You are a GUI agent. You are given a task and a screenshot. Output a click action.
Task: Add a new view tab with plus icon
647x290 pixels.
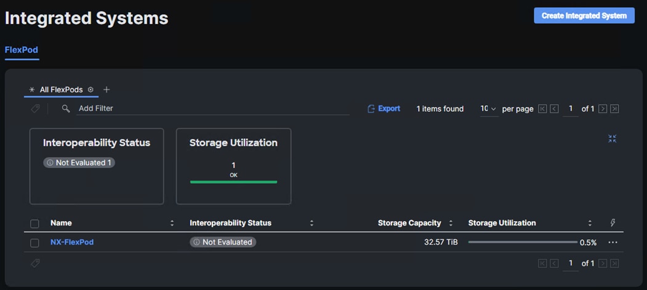(106, 90)
